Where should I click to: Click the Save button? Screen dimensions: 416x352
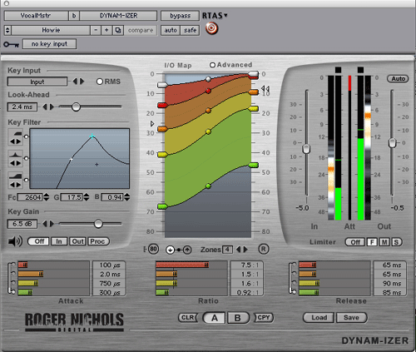coord(351,318)
